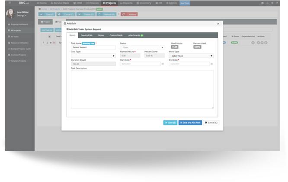Open the help question mark icon

tap(272, 3)
